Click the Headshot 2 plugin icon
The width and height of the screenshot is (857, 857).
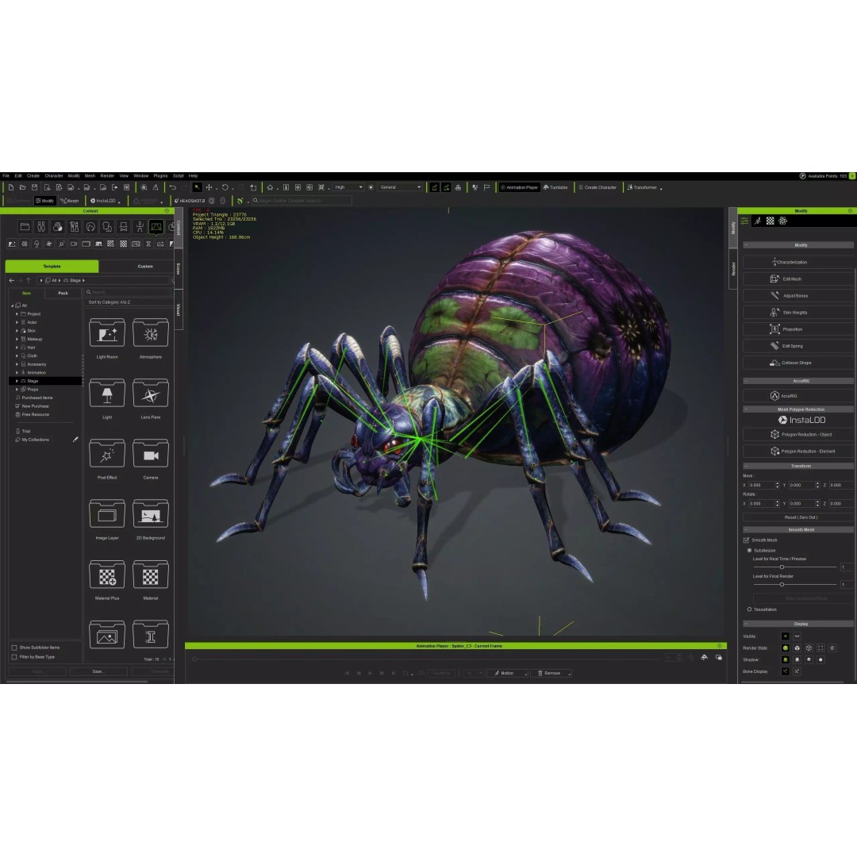tap(190, 201)
